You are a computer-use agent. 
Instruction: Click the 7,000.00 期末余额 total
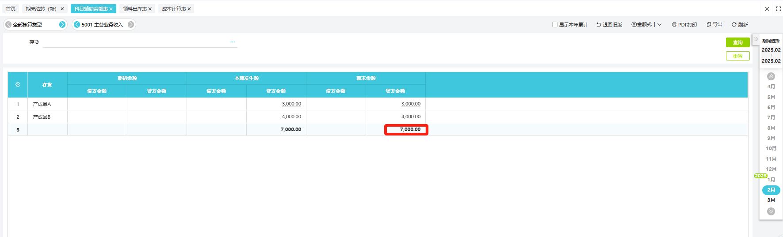click(410, 129)
